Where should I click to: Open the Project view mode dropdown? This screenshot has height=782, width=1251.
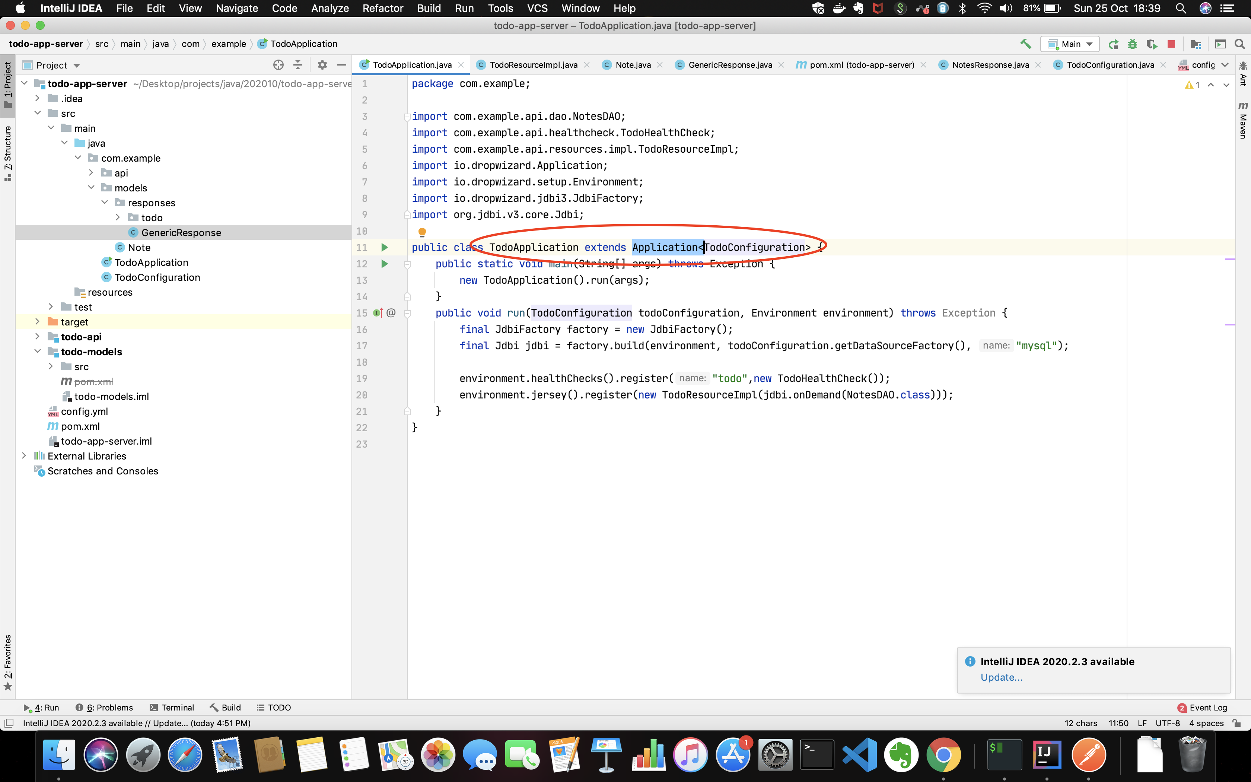pos(52,65)
